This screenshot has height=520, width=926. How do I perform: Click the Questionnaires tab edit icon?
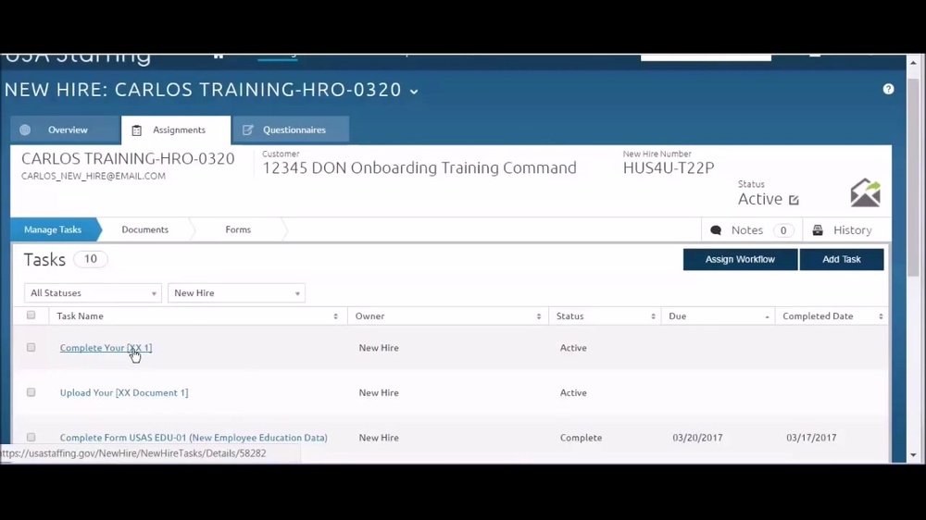click(247, 130)
